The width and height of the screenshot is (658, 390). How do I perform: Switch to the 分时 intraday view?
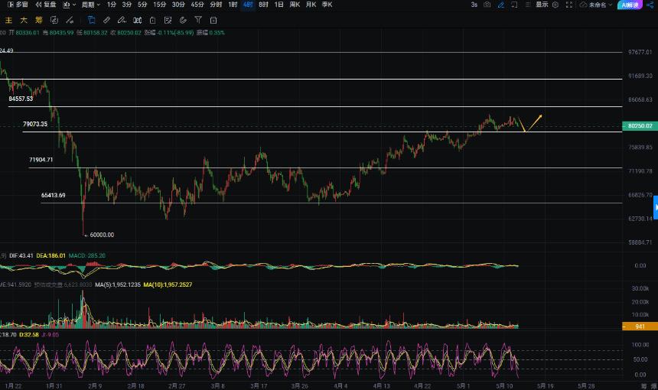pos(216,5)
